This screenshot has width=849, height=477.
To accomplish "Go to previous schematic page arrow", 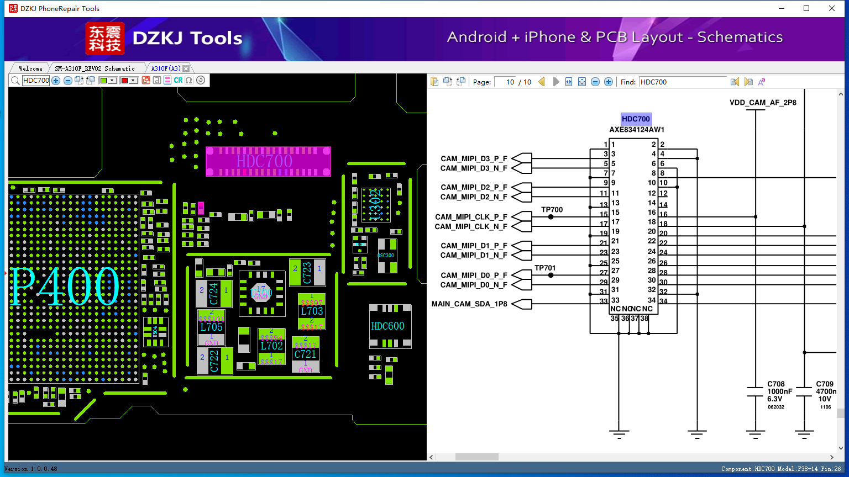I will [542, 82].
